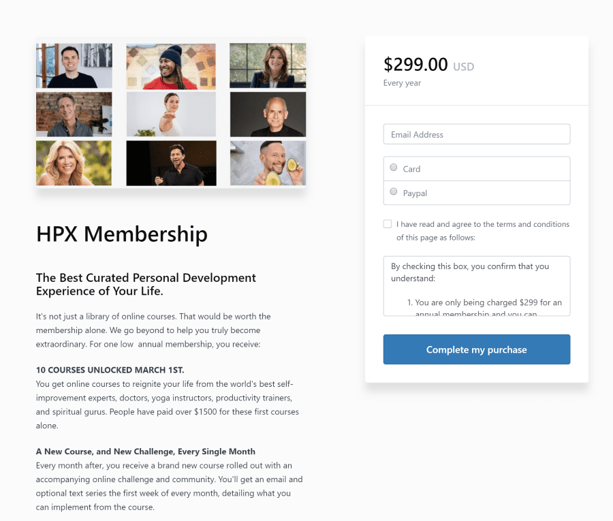Viewport: 613px width, 521px height.
Task: Click the bald man with glasses photo
Action: [x=268, y=114]
